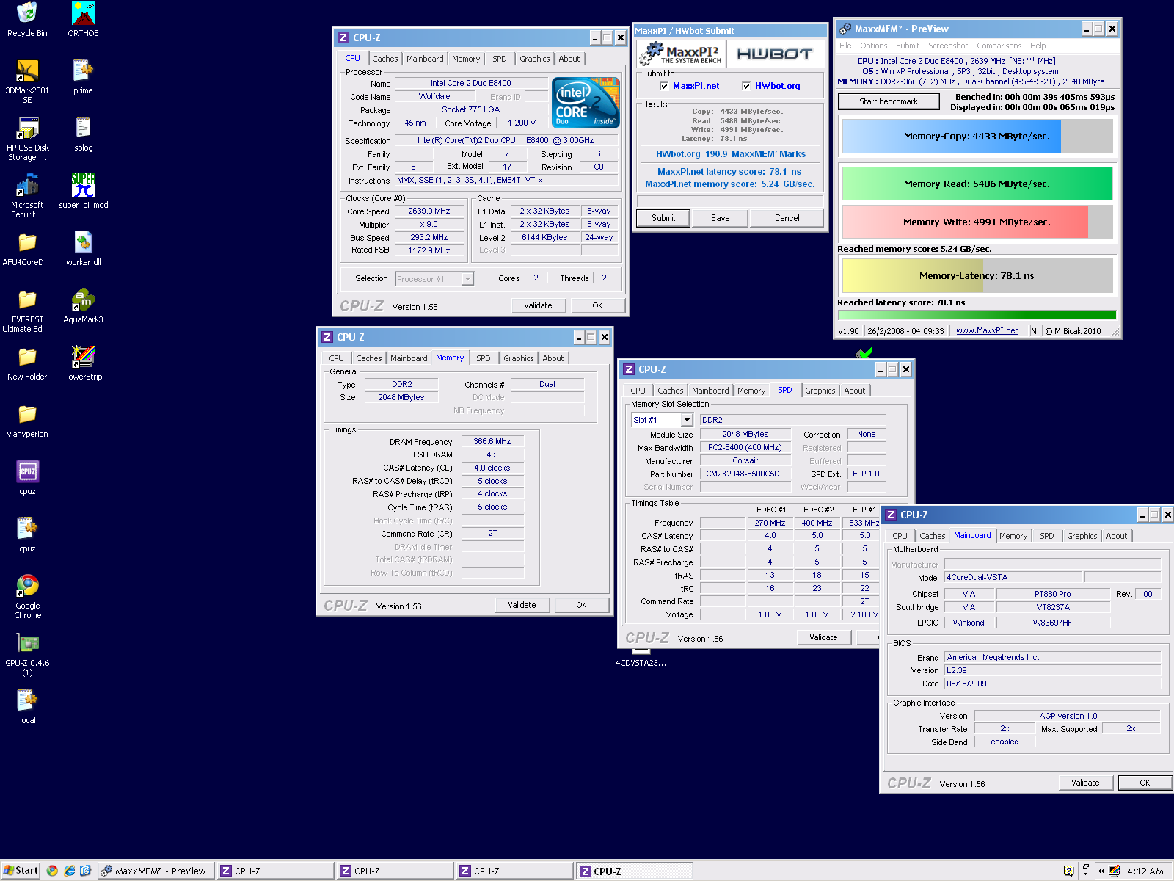Open Help menu in MaxxMEM

pyautogui.click(x=1038, y=46)
